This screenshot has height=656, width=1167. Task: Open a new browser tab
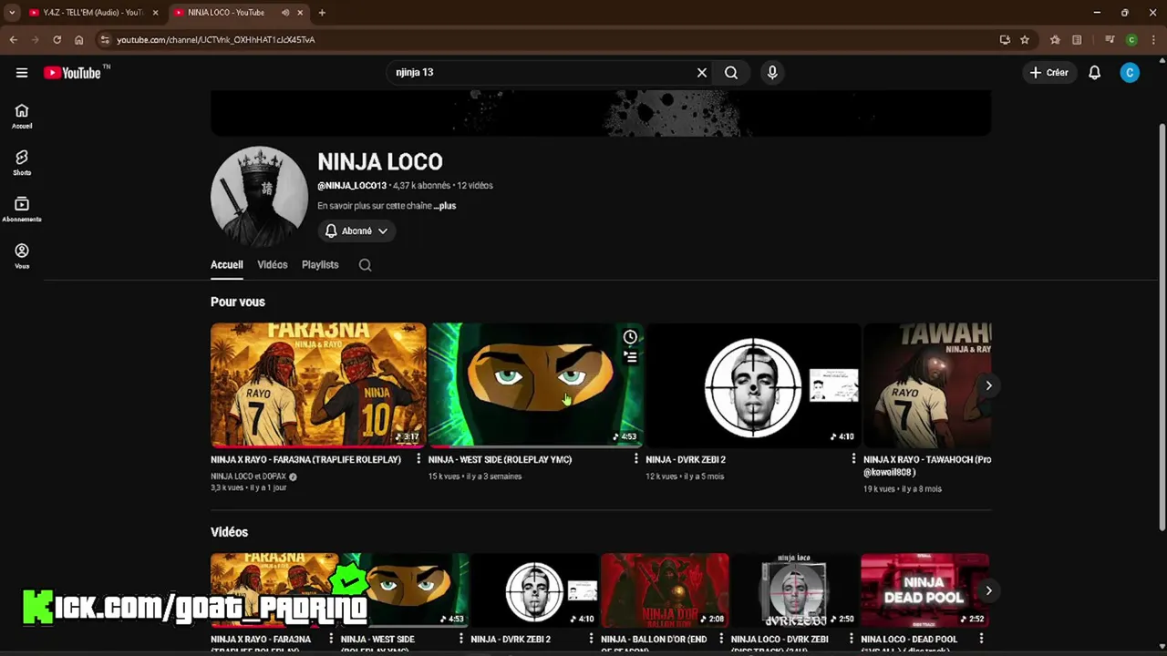(x=322, y=13)
